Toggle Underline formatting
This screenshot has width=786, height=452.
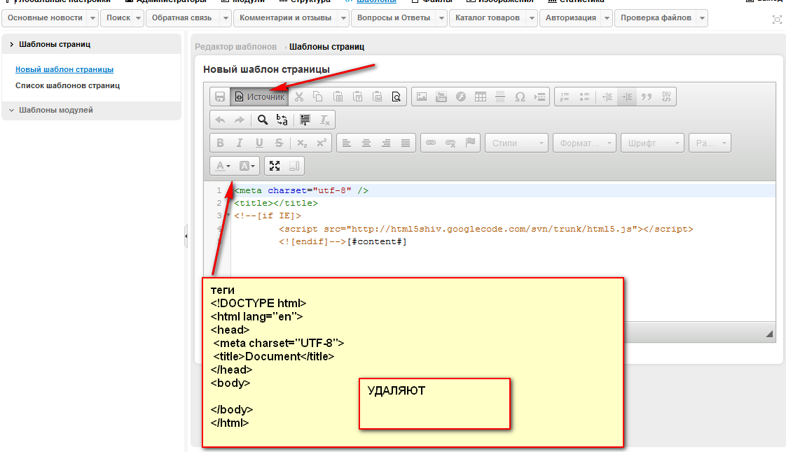259,143
